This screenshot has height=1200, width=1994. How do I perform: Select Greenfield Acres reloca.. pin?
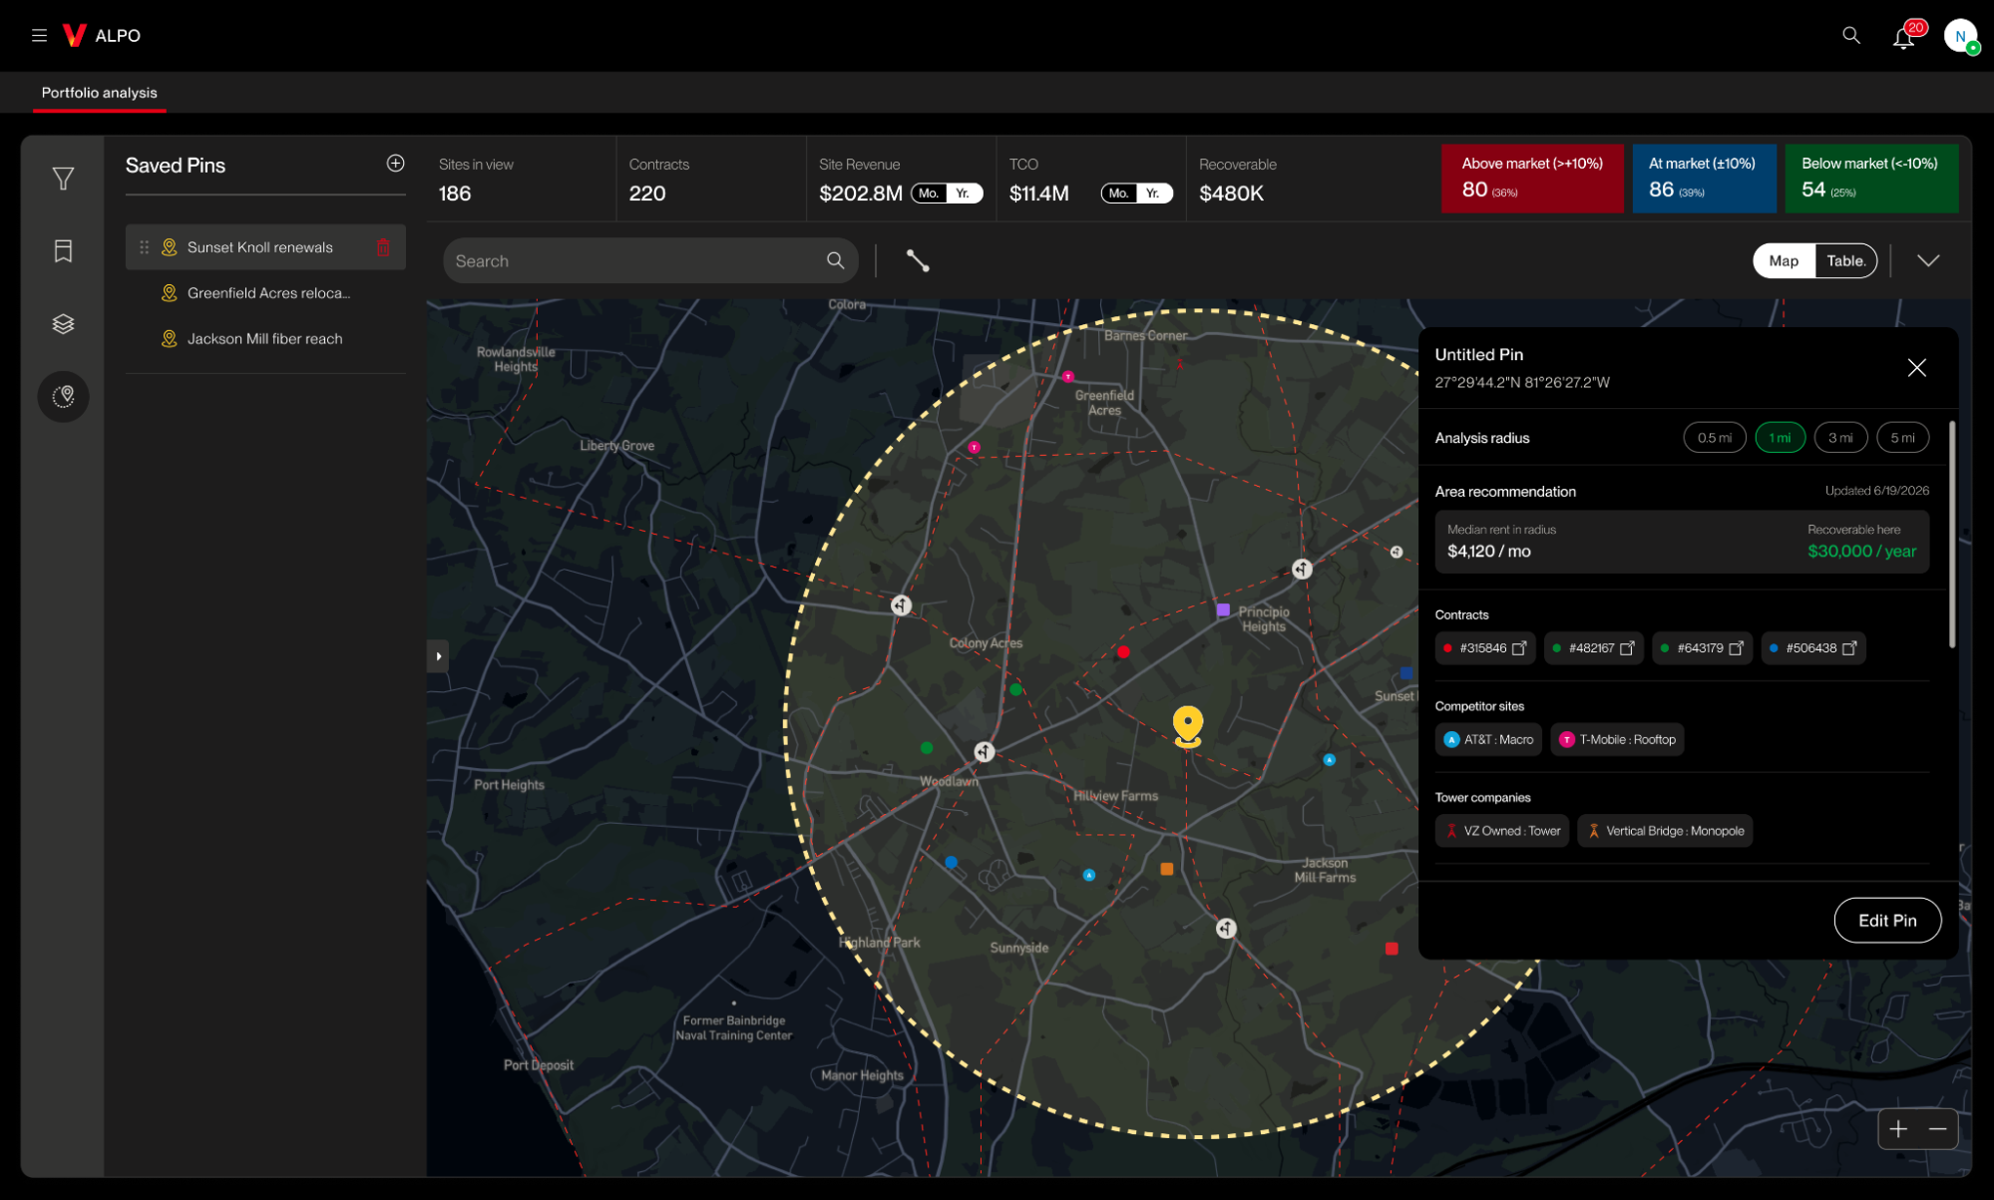coord(265,293)
